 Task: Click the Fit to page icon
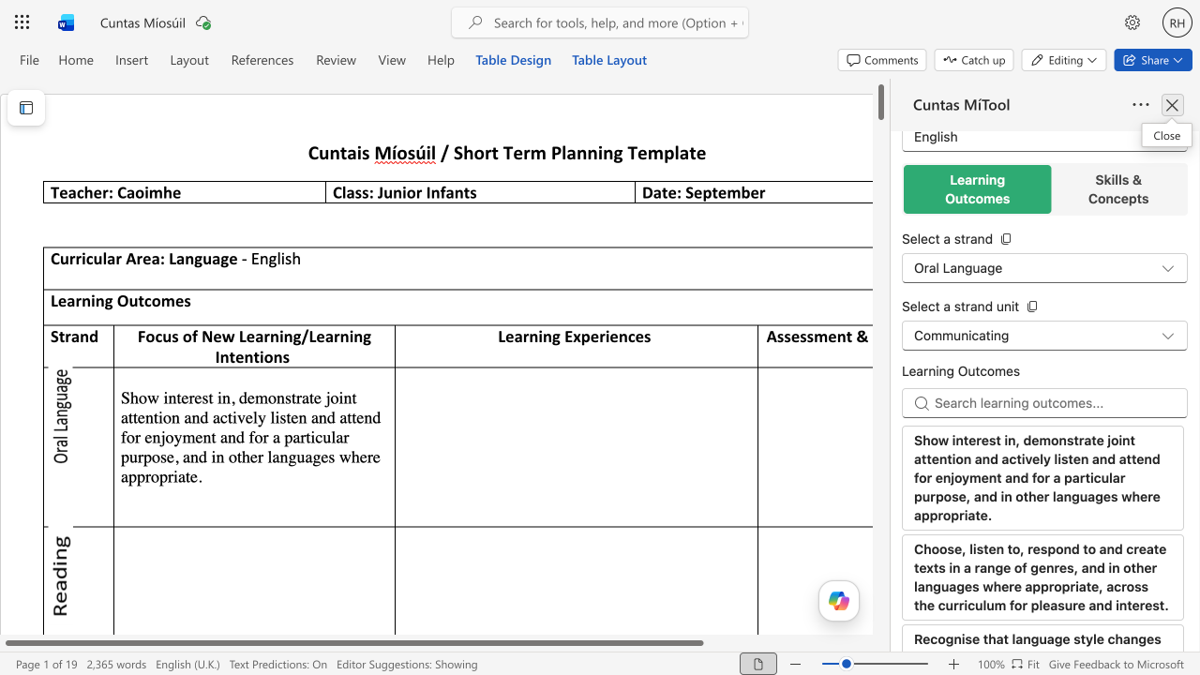point(1027,664)
